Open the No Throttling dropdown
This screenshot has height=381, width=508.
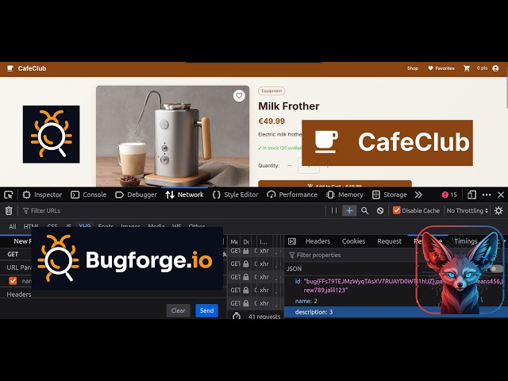[468, 210]
